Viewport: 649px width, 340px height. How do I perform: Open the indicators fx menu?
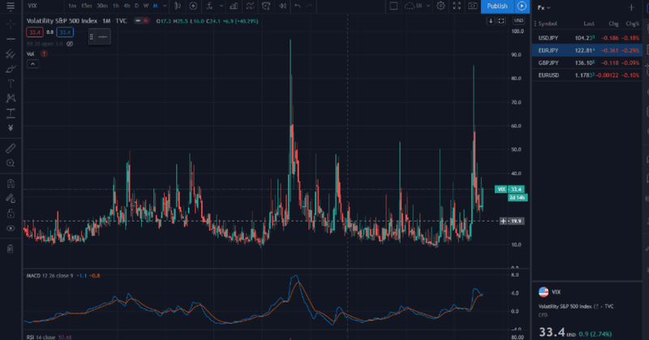click(210, 6)
